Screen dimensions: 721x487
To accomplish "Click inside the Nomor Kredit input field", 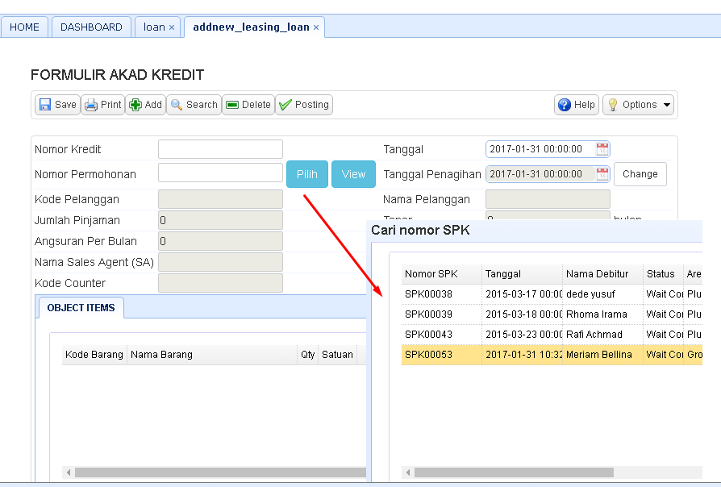I will 220,148.
